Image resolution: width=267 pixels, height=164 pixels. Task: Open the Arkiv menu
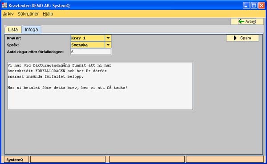8,14
